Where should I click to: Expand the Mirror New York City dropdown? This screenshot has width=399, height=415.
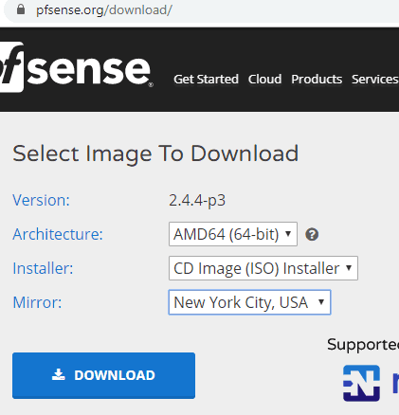pos(249,302)
